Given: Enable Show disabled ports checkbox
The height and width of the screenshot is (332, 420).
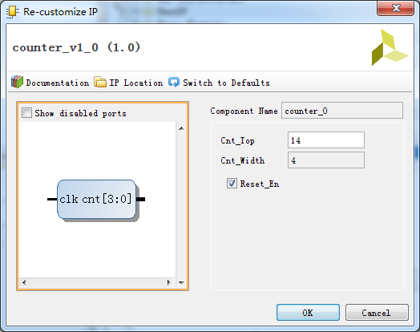Looking at the screenshot, I should pos(26,113).
